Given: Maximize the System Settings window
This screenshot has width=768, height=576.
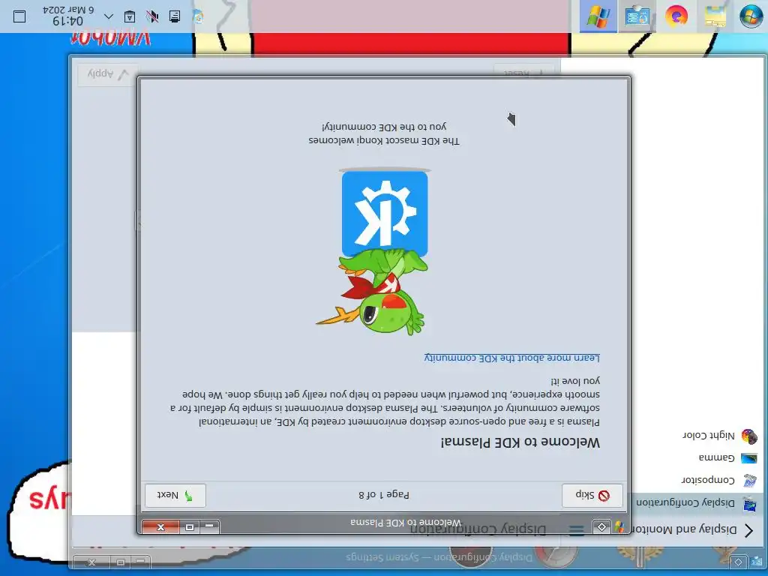Looking at the screenshot, I should click(121, 562).
